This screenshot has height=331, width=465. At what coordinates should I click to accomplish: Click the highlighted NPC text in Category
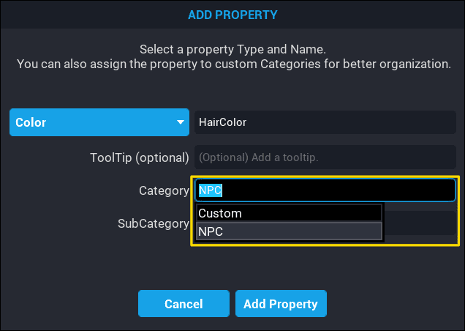tap(211, 190)
